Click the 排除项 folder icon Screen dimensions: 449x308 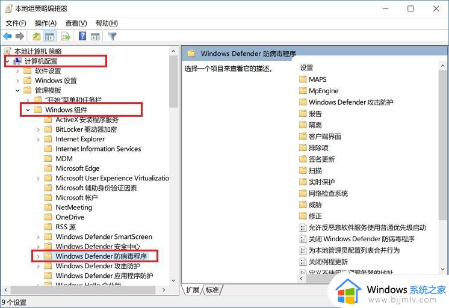[303, 148]
